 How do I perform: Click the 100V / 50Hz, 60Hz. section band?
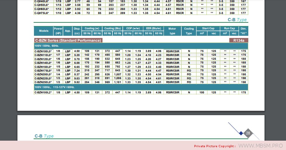point(47,46)
